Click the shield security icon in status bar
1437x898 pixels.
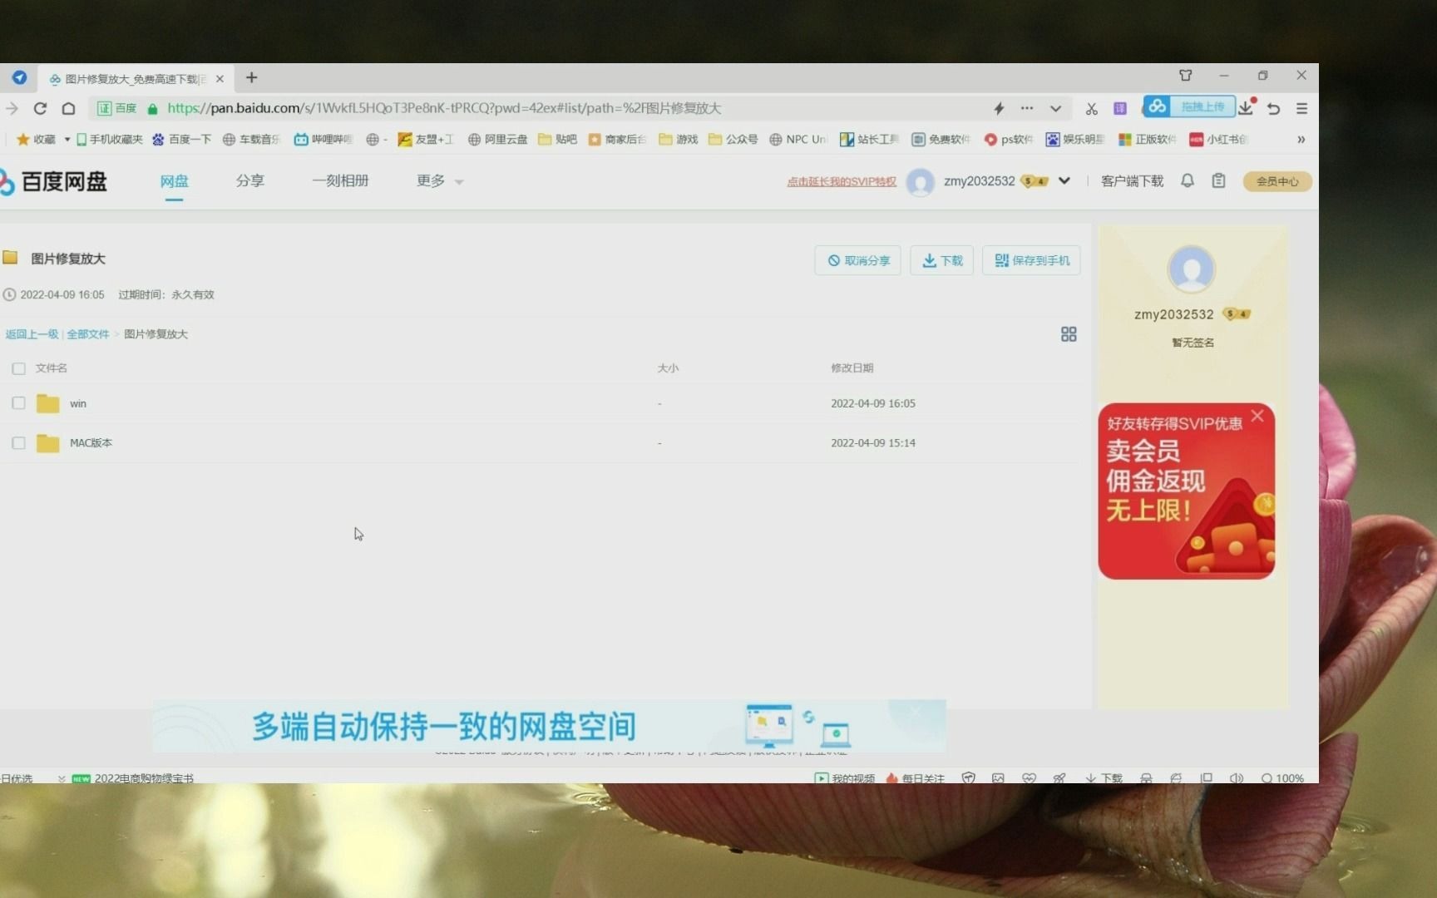point(969,778)
